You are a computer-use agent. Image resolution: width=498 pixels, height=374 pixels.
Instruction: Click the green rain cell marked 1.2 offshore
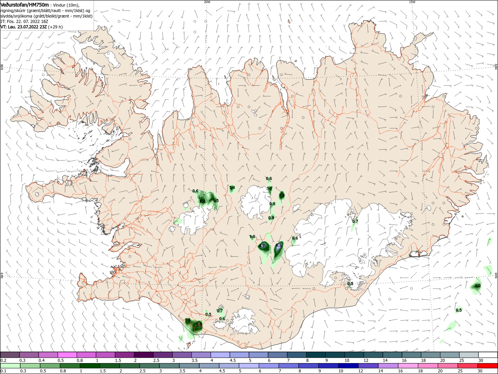(x=476, y=287)
